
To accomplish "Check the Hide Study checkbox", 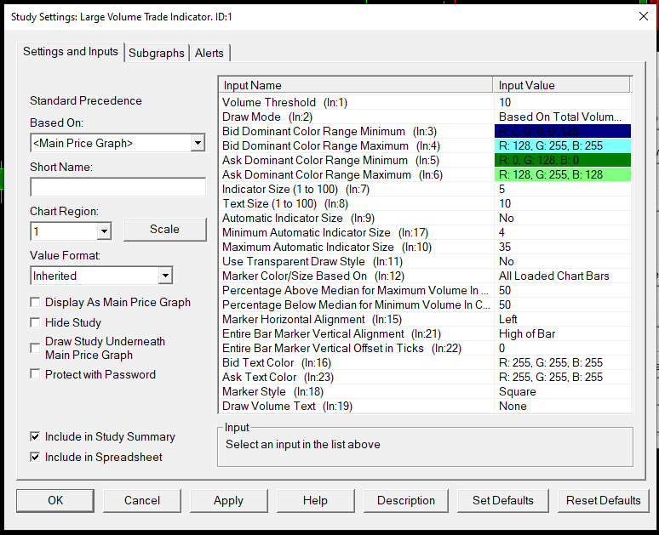I will pos(35,322).
